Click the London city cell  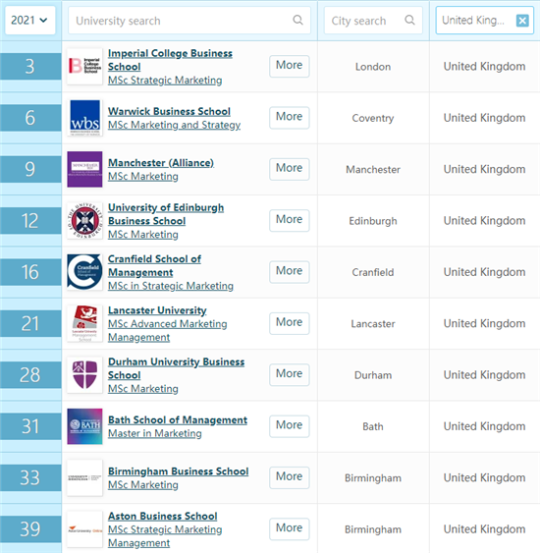pos(373,67)
